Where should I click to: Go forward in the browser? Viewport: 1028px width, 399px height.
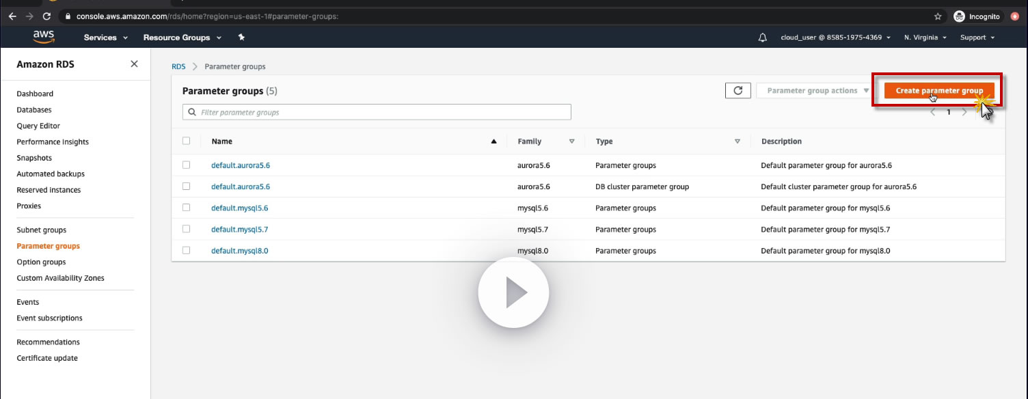tap(29, 16)
